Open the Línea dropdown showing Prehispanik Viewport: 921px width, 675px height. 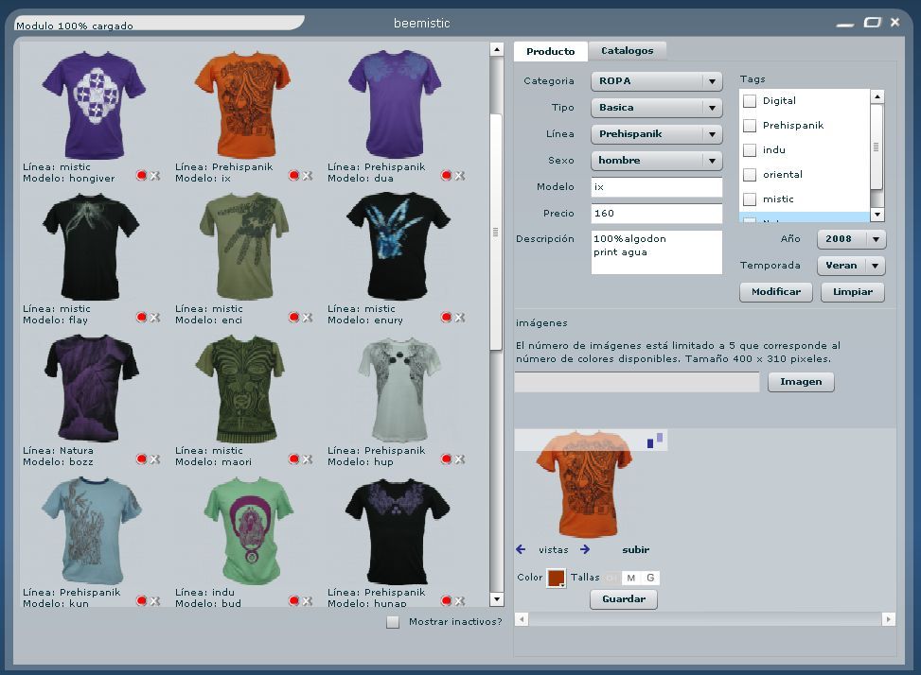[x=657, y=133]
